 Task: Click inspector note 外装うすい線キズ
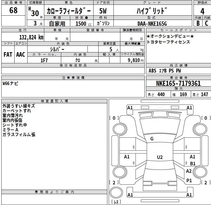point(19,106)
